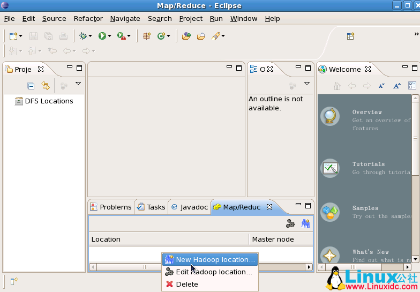This screenshot has height=292, width=420.
Task: Click the green Run button icon
Action: (102, 36)
